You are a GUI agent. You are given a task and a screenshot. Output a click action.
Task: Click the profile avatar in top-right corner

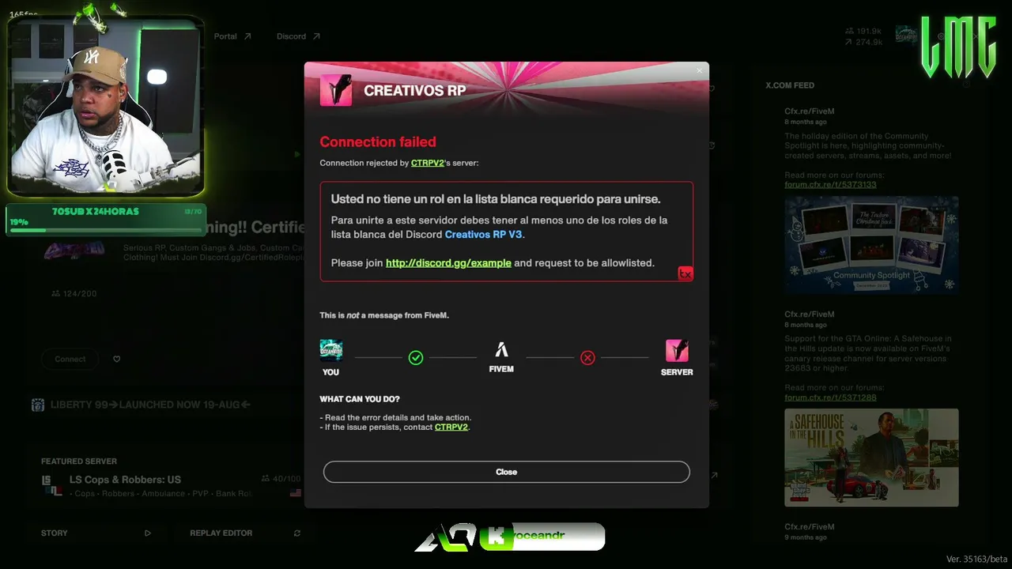pos(906,36)
